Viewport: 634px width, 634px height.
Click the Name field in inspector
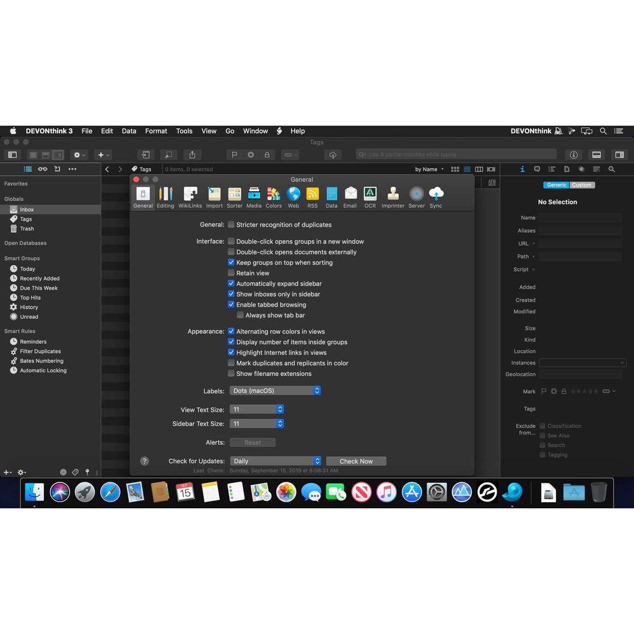[x=580, y=217]
